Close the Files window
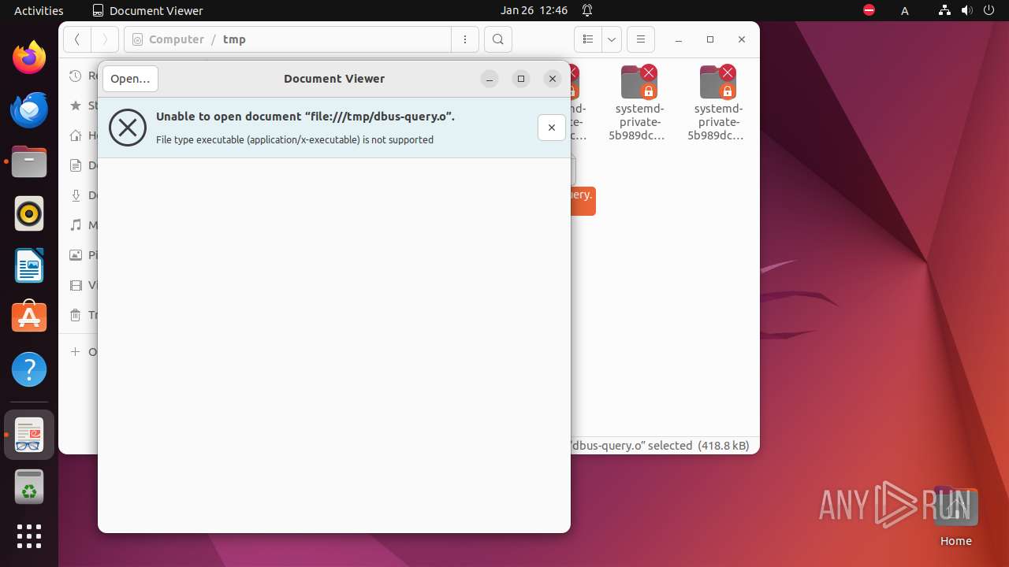Viewport: 1009px width, 567px height. [742, 39]
